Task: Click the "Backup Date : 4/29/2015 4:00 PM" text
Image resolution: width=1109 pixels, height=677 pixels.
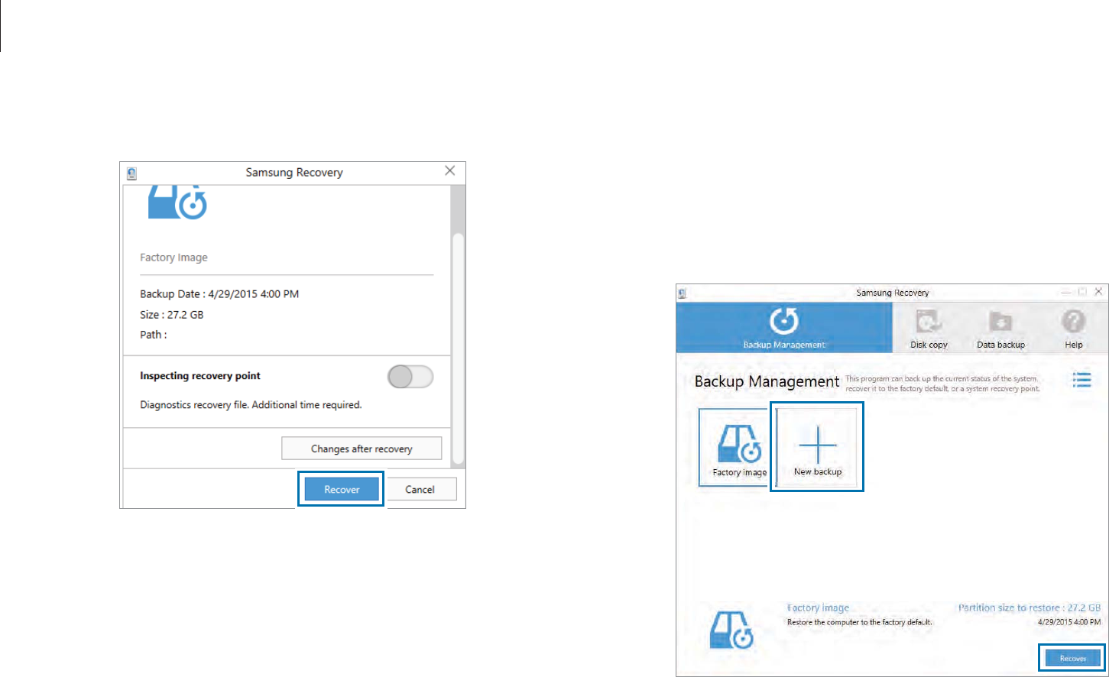Action: 219,294
